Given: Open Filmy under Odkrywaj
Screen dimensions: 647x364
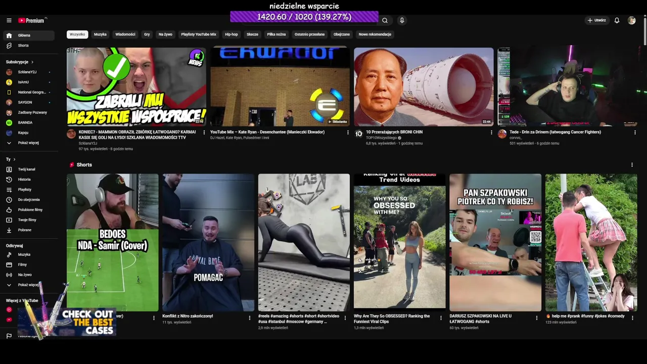Looking at the screenshot, I should (28, 264).
